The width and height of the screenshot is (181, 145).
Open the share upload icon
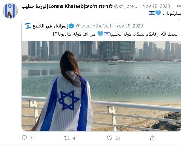pos(153,138)
